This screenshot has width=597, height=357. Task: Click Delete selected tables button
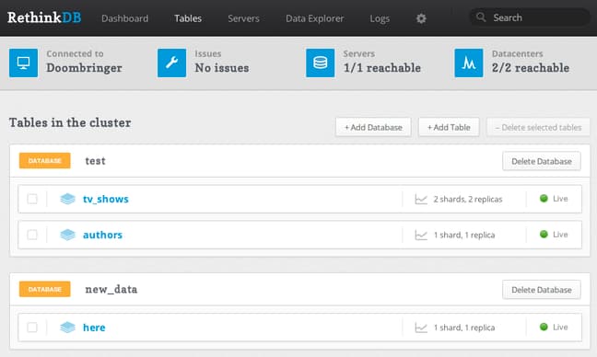click(x=538, y=127)
